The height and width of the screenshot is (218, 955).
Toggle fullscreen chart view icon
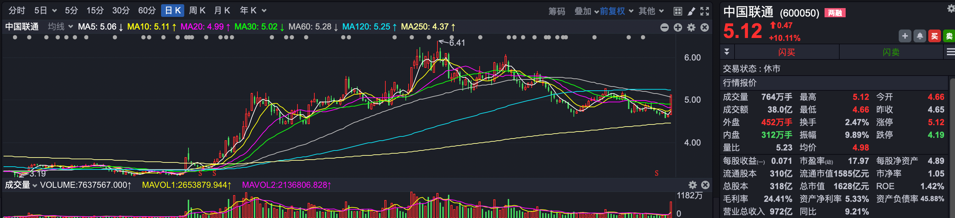coord(704,11)
